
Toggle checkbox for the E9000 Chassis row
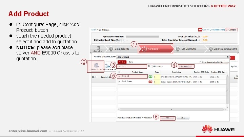[x=119, y=82]
